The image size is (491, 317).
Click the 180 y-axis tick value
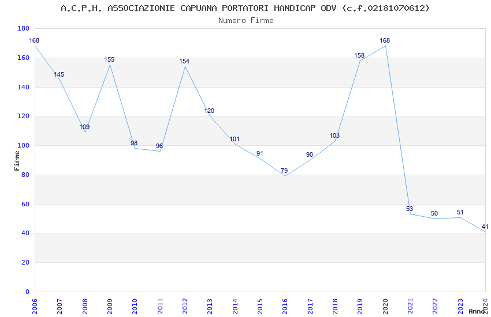point(23,28)
